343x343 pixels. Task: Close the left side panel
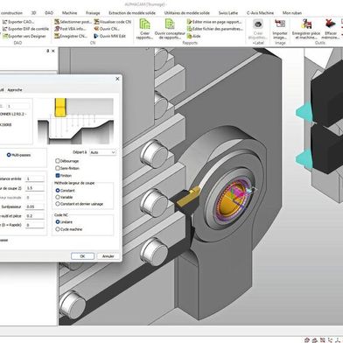pyautogui.click(x=53, y=51)
